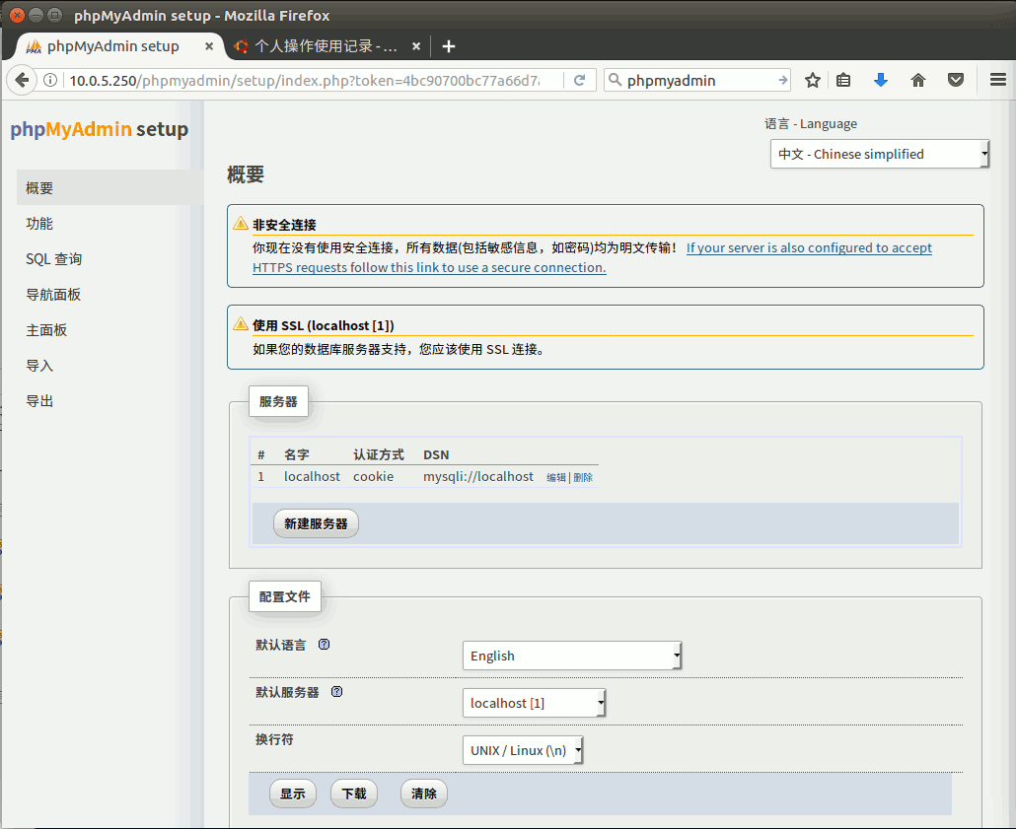
Task: Click 配置文件 section legend
Action: click(285, 596)
